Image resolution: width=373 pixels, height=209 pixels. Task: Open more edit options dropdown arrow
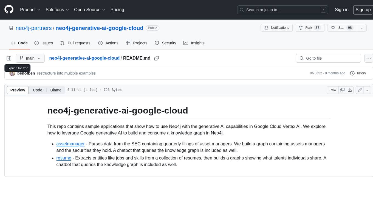coord(368,90)
